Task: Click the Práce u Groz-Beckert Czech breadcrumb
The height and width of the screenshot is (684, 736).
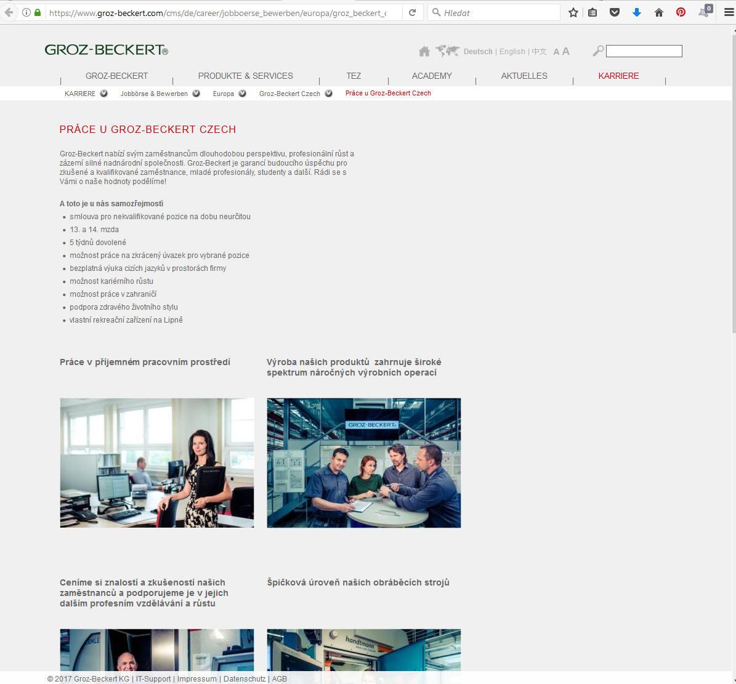Action: 388,94
